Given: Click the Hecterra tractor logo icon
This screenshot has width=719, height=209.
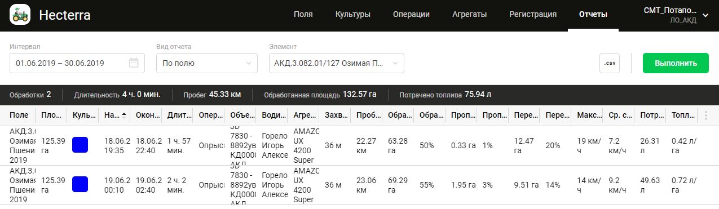Looking at the screenshot, I should tap(20, 15).
